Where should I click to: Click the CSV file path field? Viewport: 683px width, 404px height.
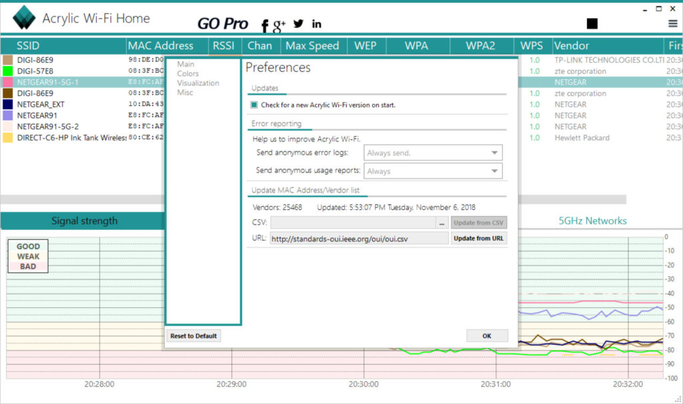point(353,223)
